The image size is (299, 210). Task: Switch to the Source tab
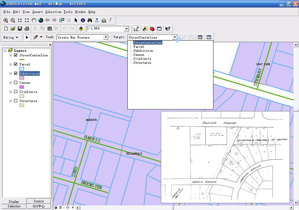pyautogui.click(x=38, y=201)
